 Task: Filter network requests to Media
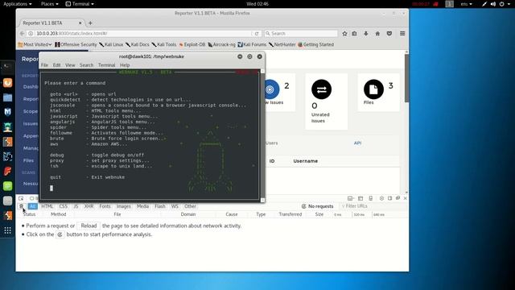pos(142,206)
